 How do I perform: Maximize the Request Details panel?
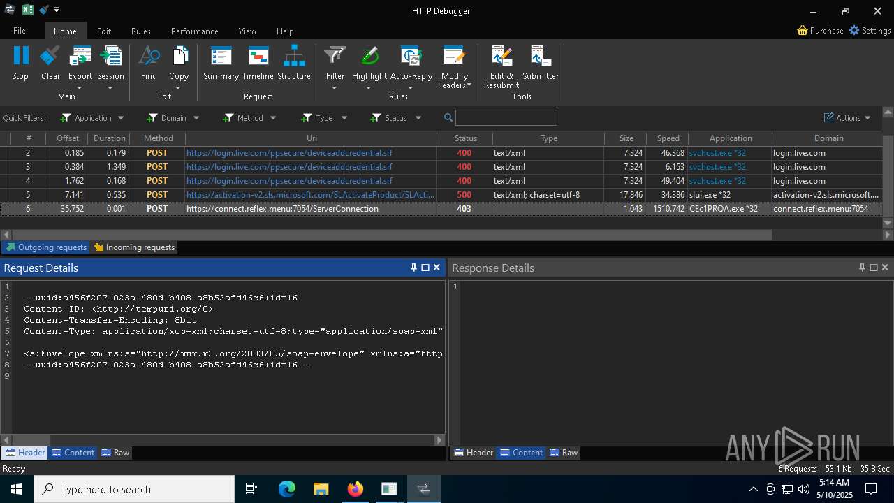tap(425, 268)
